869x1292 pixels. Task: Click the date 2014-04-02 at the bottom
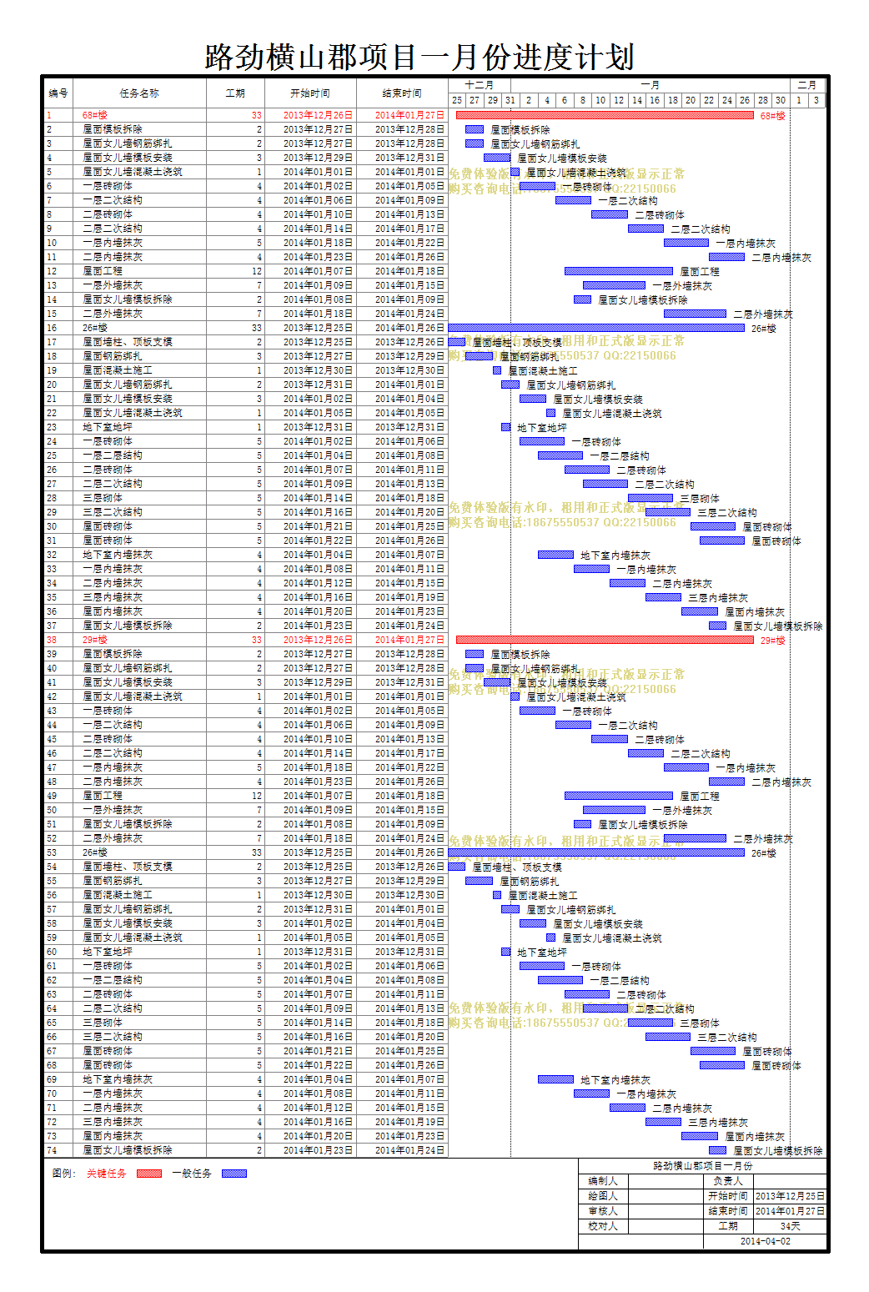coord(765,1241)
